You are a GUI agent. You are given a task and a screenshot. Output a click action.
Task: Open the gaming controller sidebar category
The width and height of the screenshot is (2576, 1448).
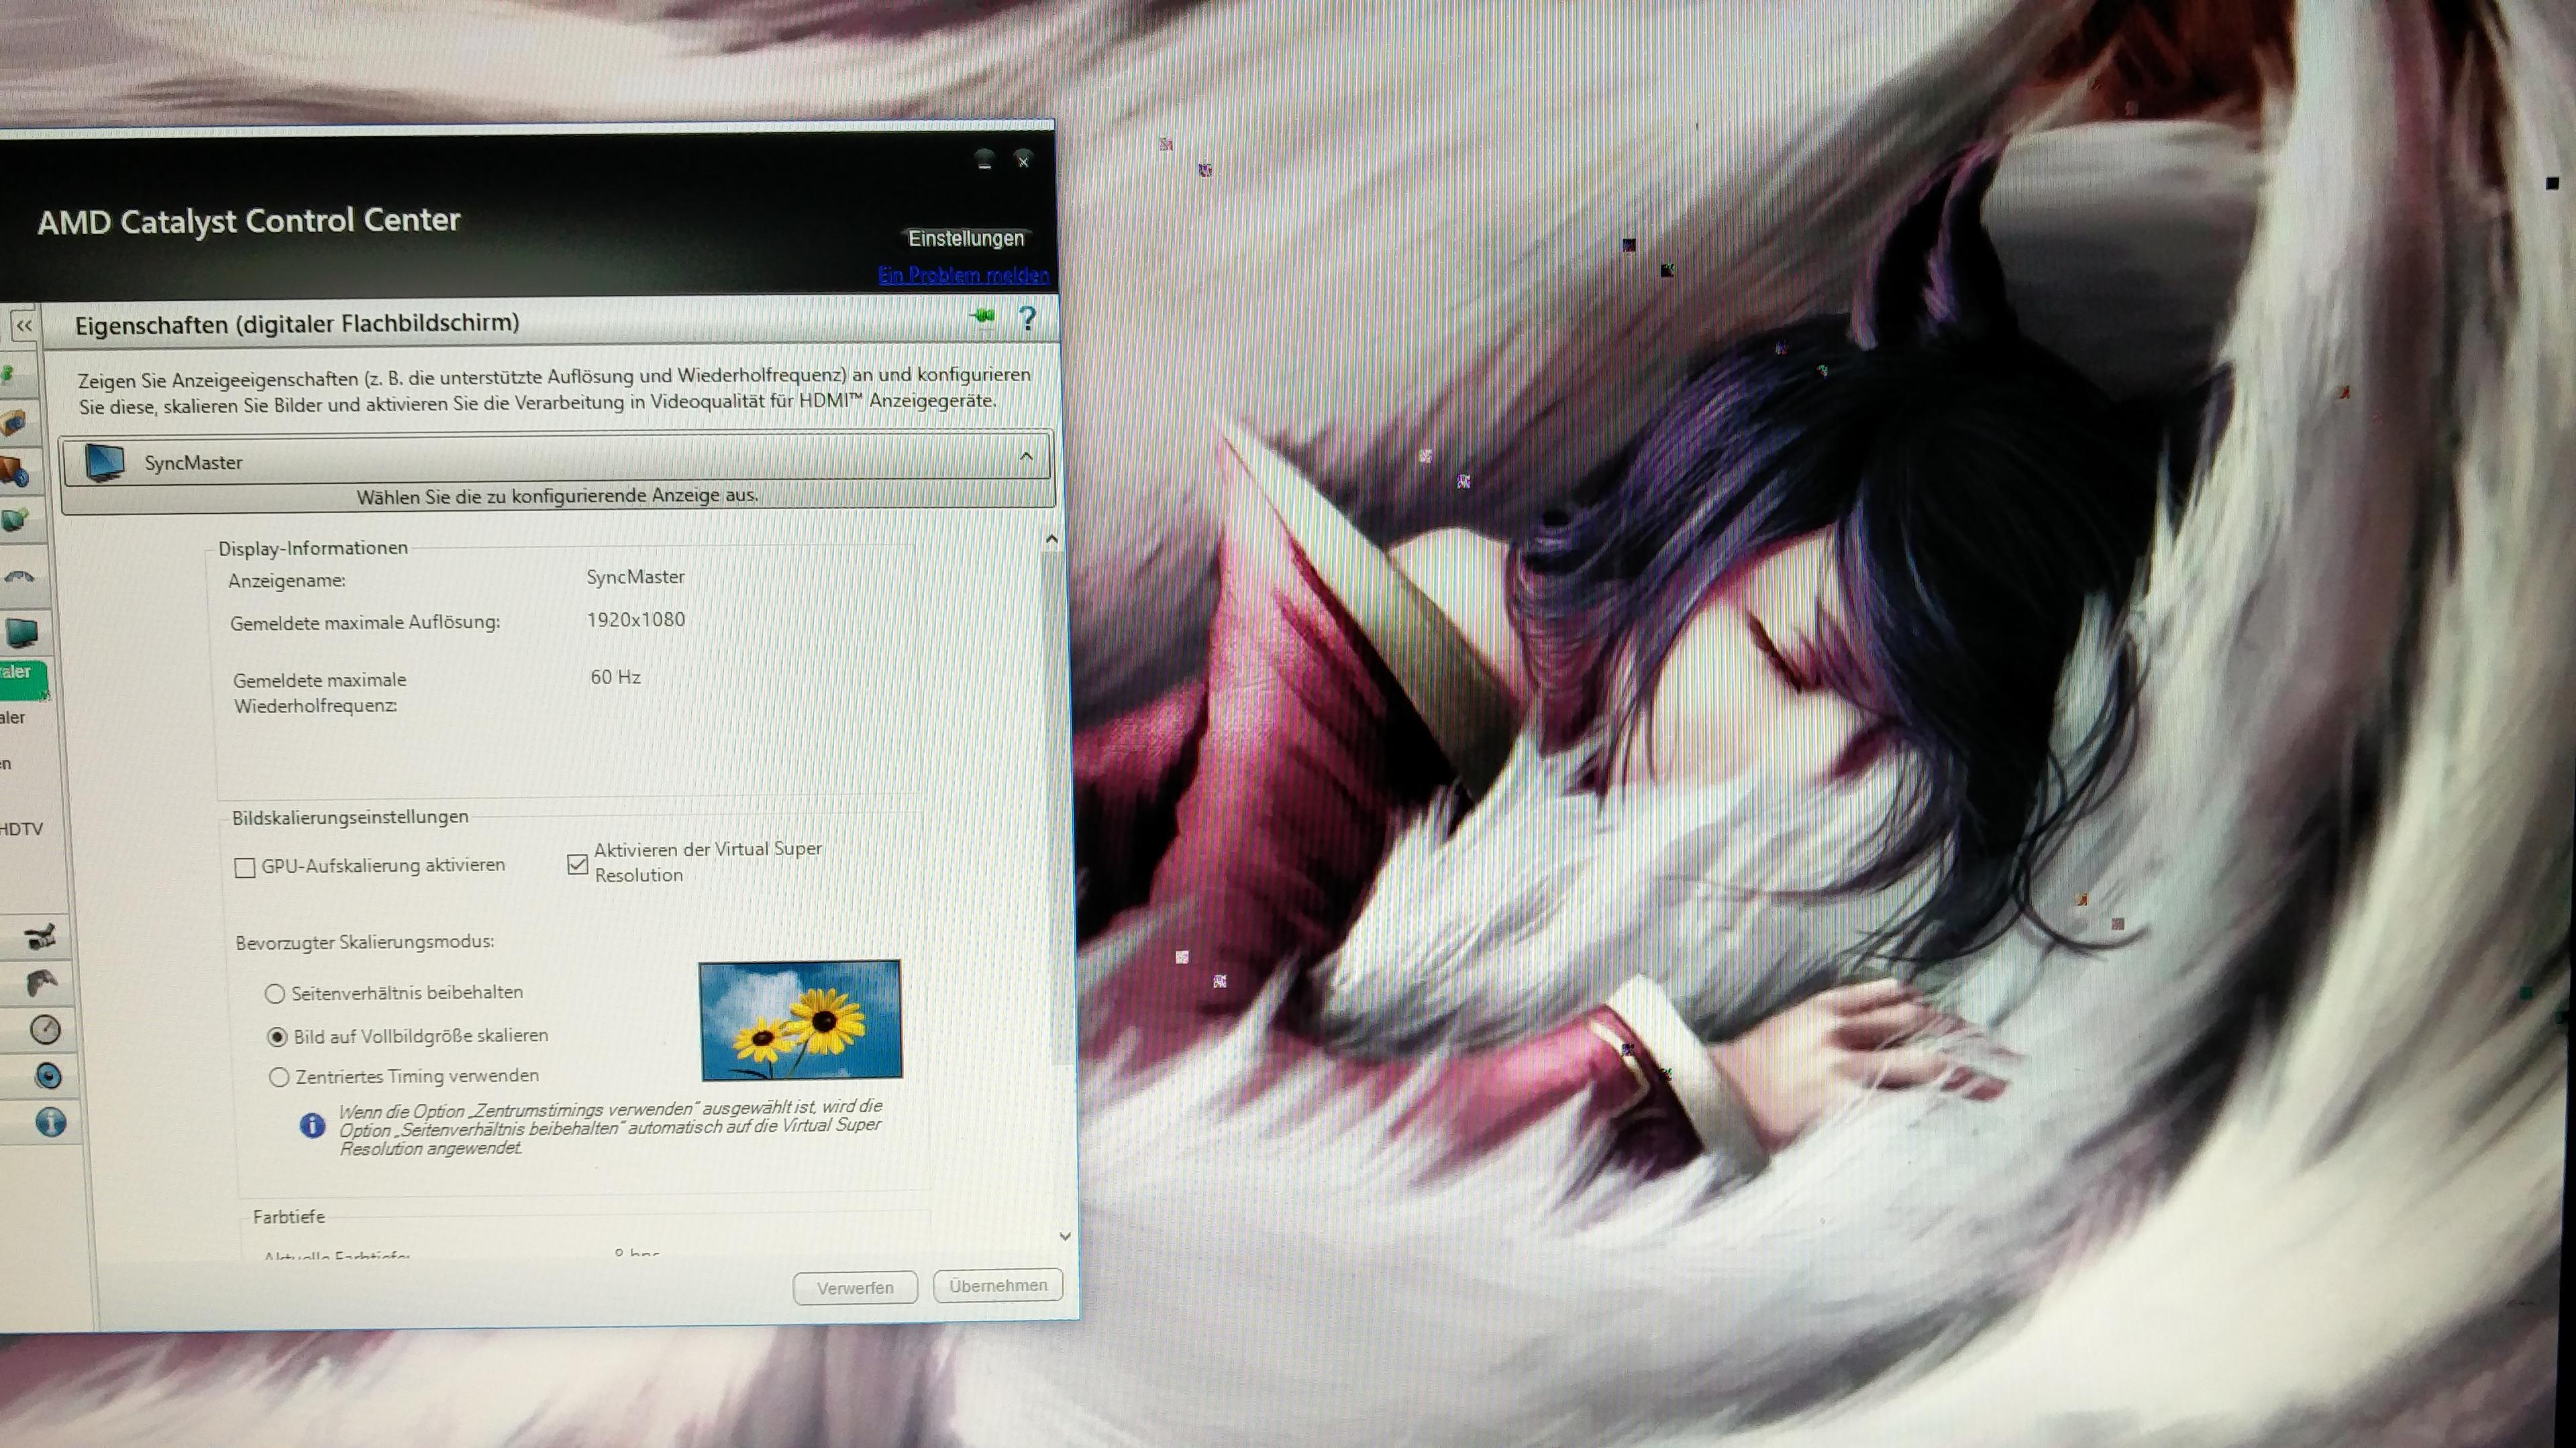[x=42, y=983]
